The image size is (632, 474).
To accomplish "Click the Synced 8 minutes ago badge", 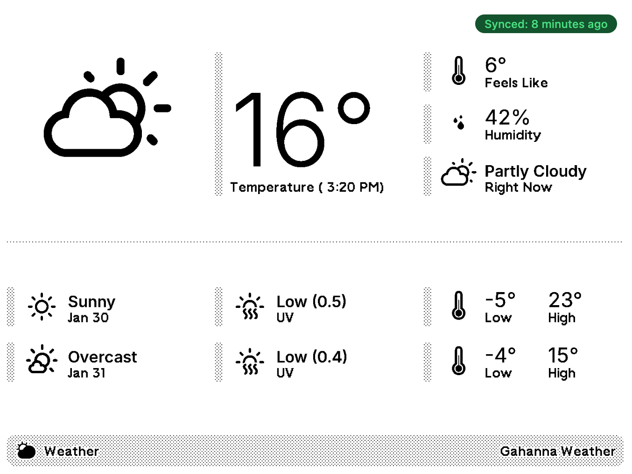I will 546,24.
